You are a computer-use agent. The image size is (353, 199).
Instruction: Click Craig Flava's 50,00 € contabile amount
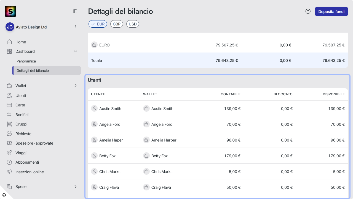pyautogui.click(x=234, y=187)
